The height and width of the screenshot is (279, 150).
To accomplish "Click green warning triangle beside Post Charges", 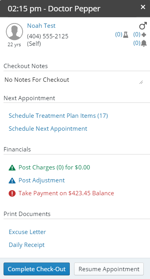I will point(12,167).
